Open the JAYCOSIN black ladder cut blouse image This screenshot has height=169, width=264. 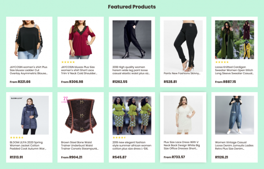click(29, 40)
